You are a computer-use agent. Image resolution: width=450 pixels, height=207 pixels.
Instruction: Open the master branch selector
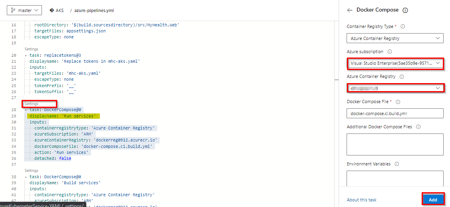pyautogui.click(x=24, y=10)
